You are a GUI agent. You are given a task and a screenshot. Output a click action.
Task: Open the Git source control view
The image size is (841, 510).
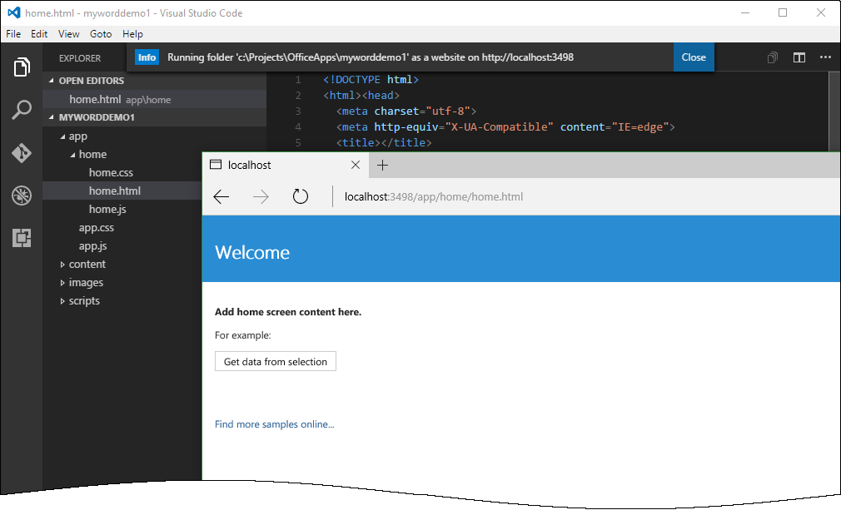(22, 153)
